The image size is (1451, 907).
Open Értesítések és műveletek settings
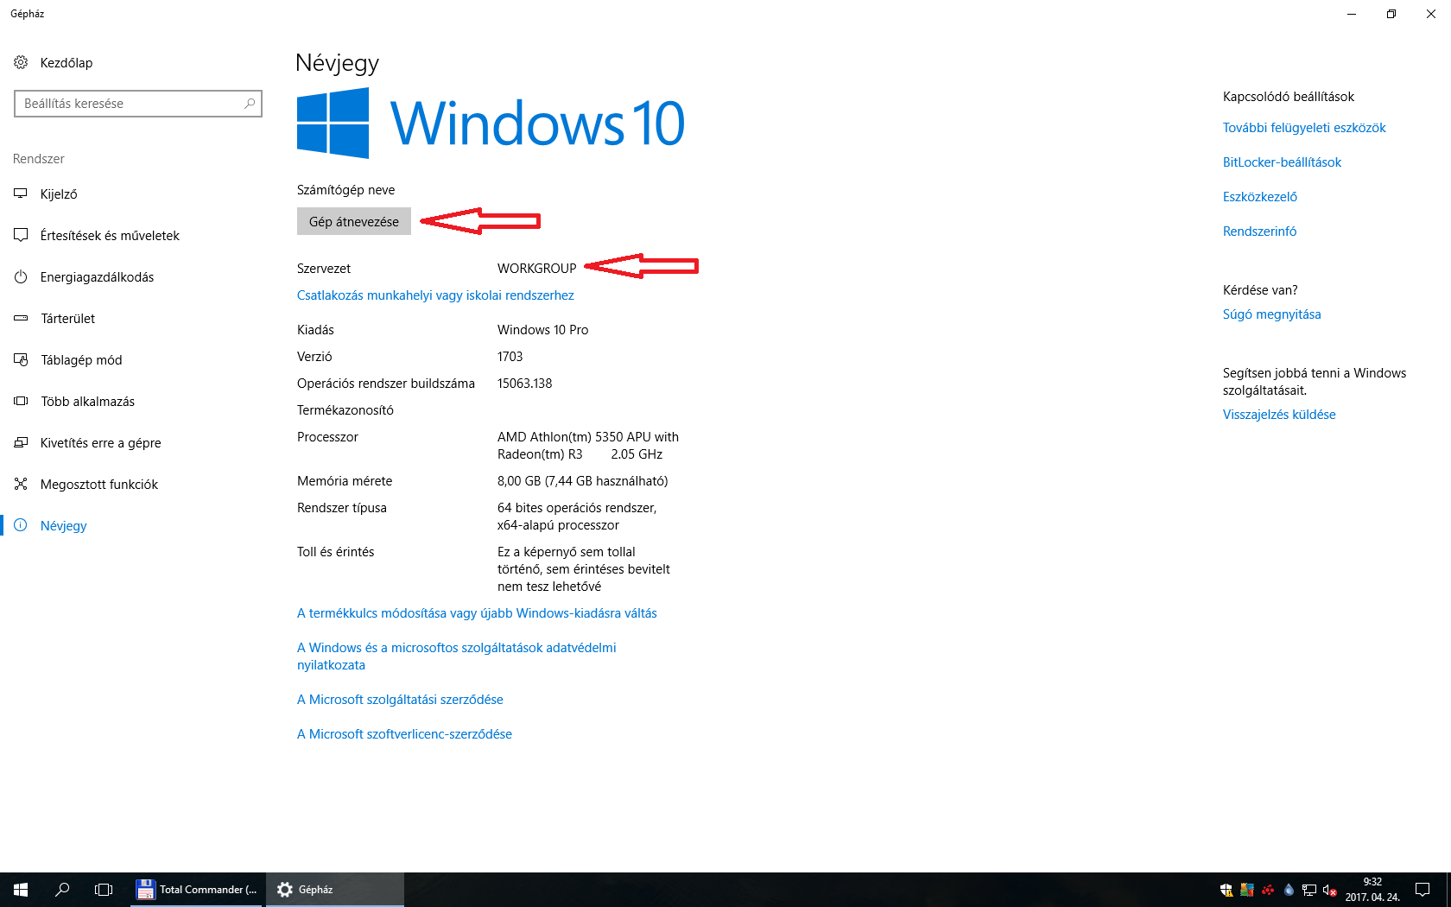coord(110,236)
